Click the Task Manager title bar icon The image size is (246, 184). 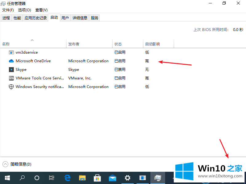point(3,3)
